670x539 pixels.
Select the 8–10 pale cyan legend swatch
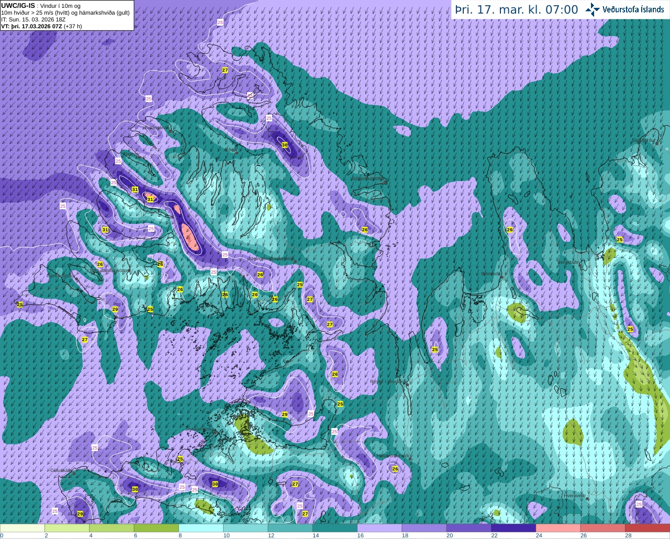coord(201,528)
